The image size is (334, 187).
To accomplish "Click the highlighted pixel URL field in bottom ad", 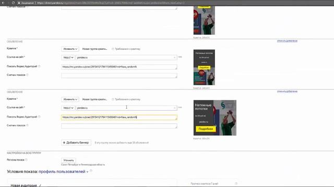I will pyautogui.click(x=119, y=117).
